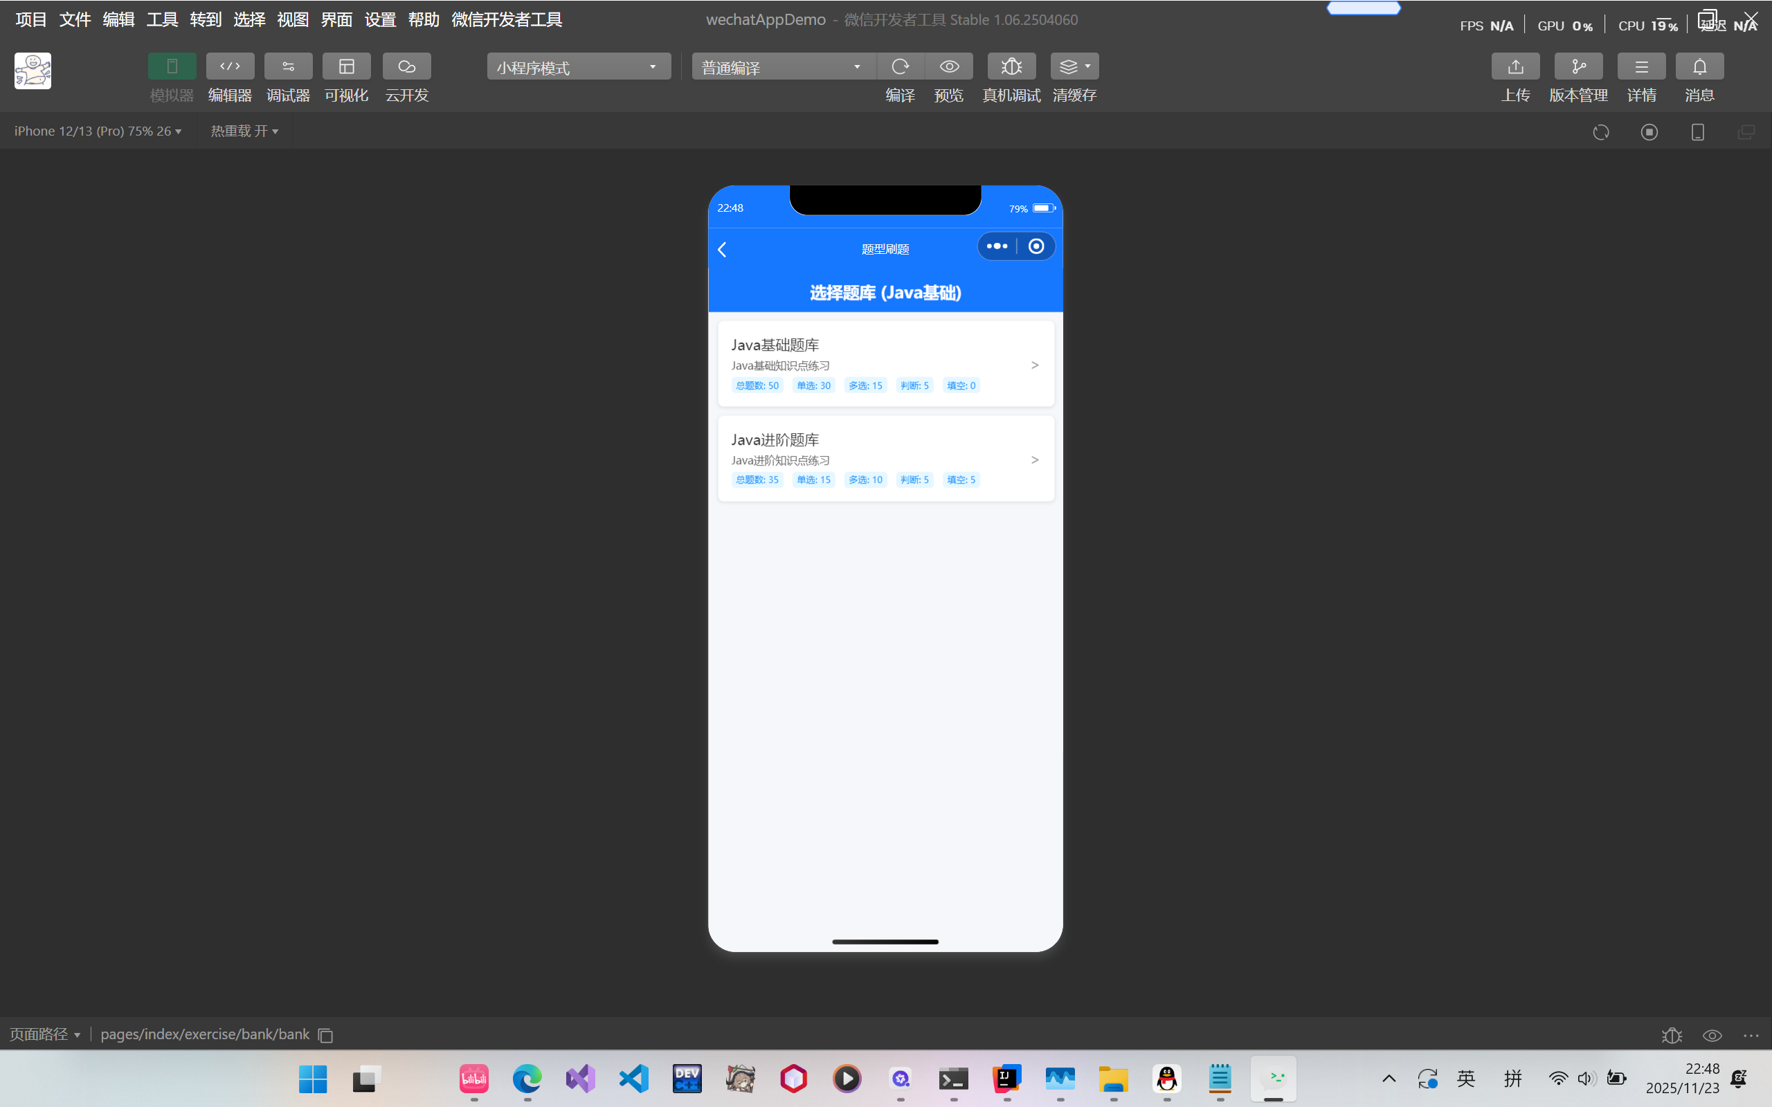Toggle the debugger panel button
1772x1107 pixels.
288,66
